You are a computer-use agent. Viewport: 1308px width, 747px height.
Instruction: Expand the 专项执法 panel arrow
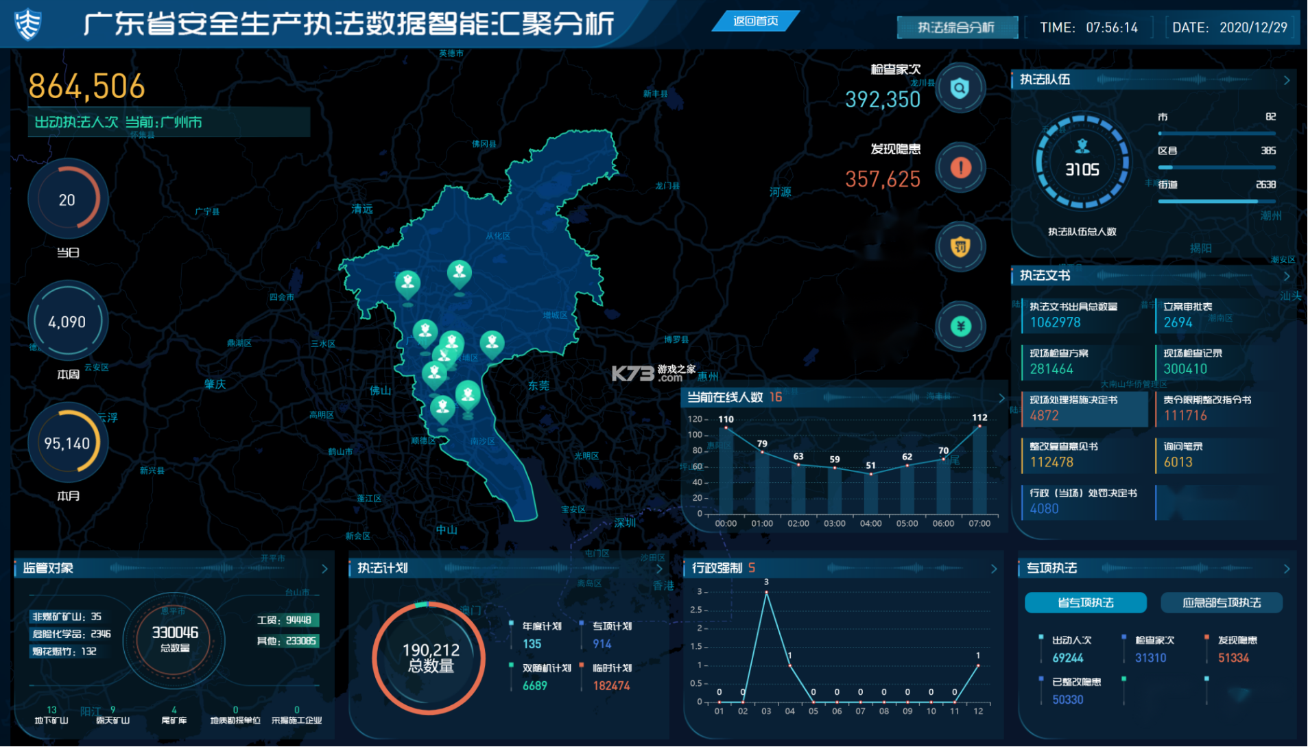[x=1287, y=569]
